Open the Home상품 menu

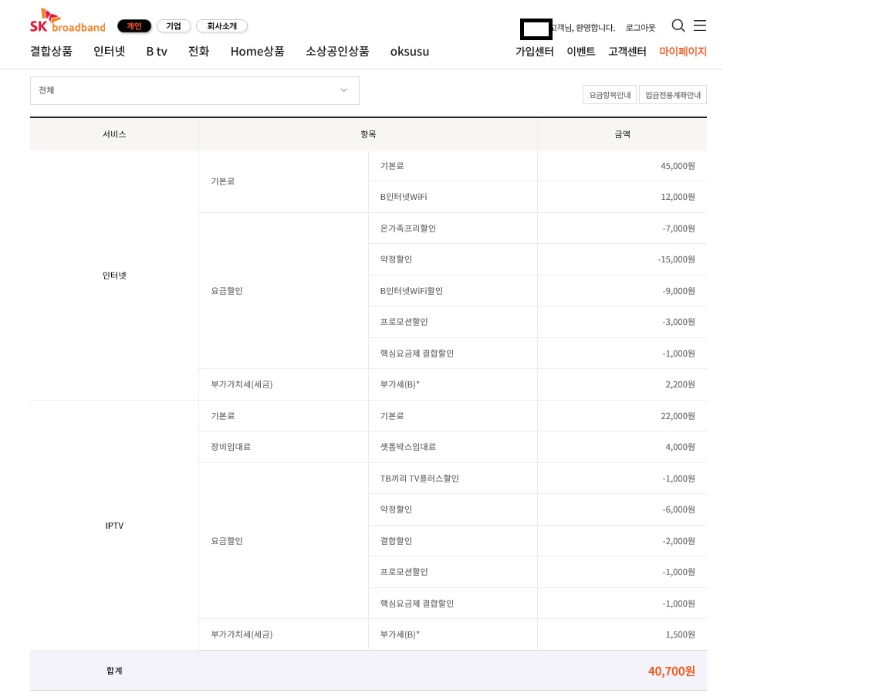point(257,52)
